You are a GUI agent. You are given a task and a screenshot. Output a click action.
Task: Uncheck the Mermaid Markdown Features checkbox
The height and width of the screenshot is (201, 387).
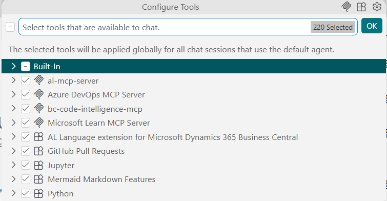tap(26, 179)
